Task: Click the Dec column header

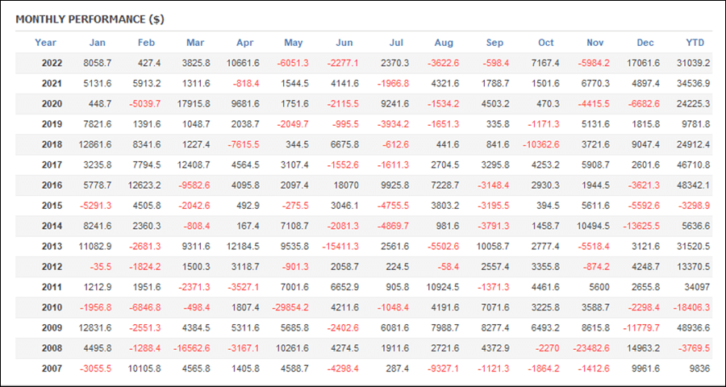Action: 645,43
